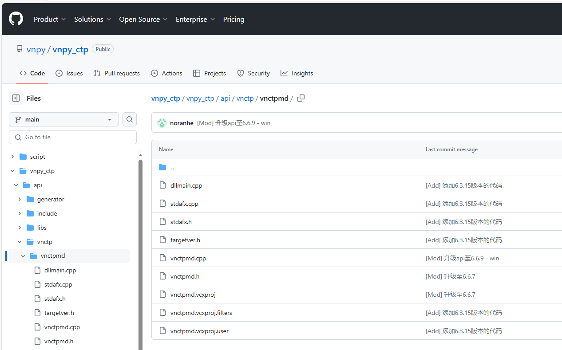Screen dimensions: 562x350
Task: Open the Open Source menu
Action: [143, 19]
